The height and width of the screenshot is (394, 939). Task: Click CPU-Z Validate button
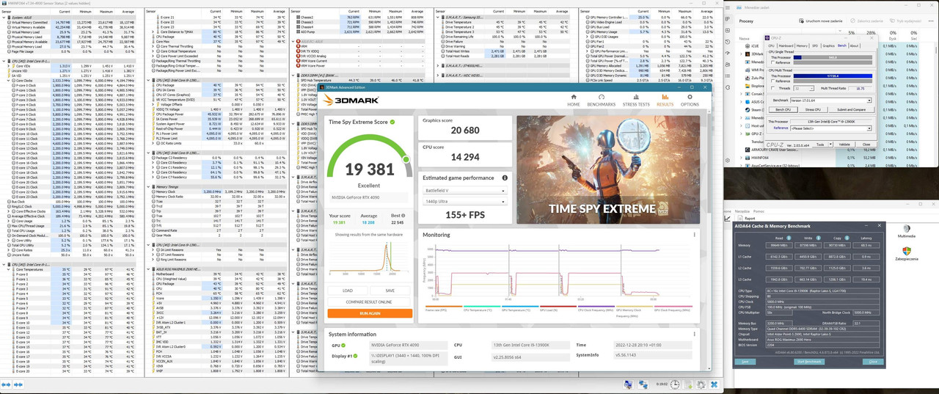[x=844, y=145]
